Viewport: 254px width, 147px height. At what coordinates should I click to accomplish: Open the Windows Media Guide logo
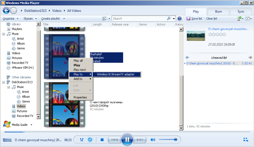pyautogui.click(x=7, y=124)
